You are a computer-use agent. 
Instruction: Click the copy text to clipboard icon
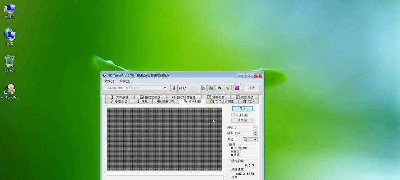(x=202, y=88)
